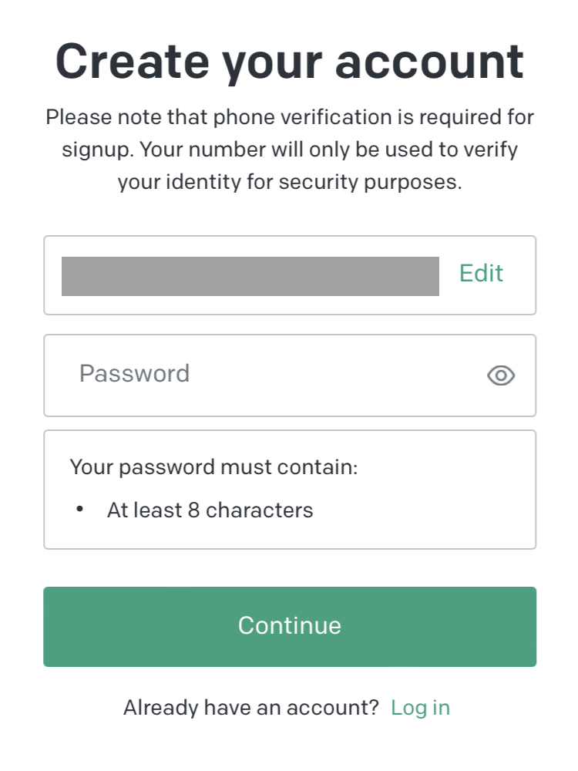This screenshot has width=578, height=771.
Task: Click the "At least 8 characters" requirement
Action: point(210,510)
